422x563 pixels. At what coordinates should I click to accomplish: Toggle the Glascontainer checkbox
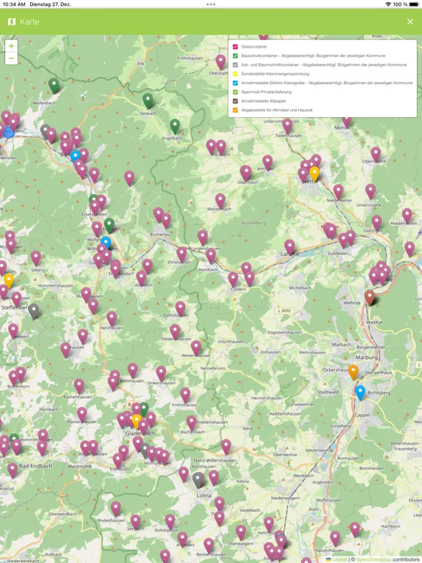point(235,47)
